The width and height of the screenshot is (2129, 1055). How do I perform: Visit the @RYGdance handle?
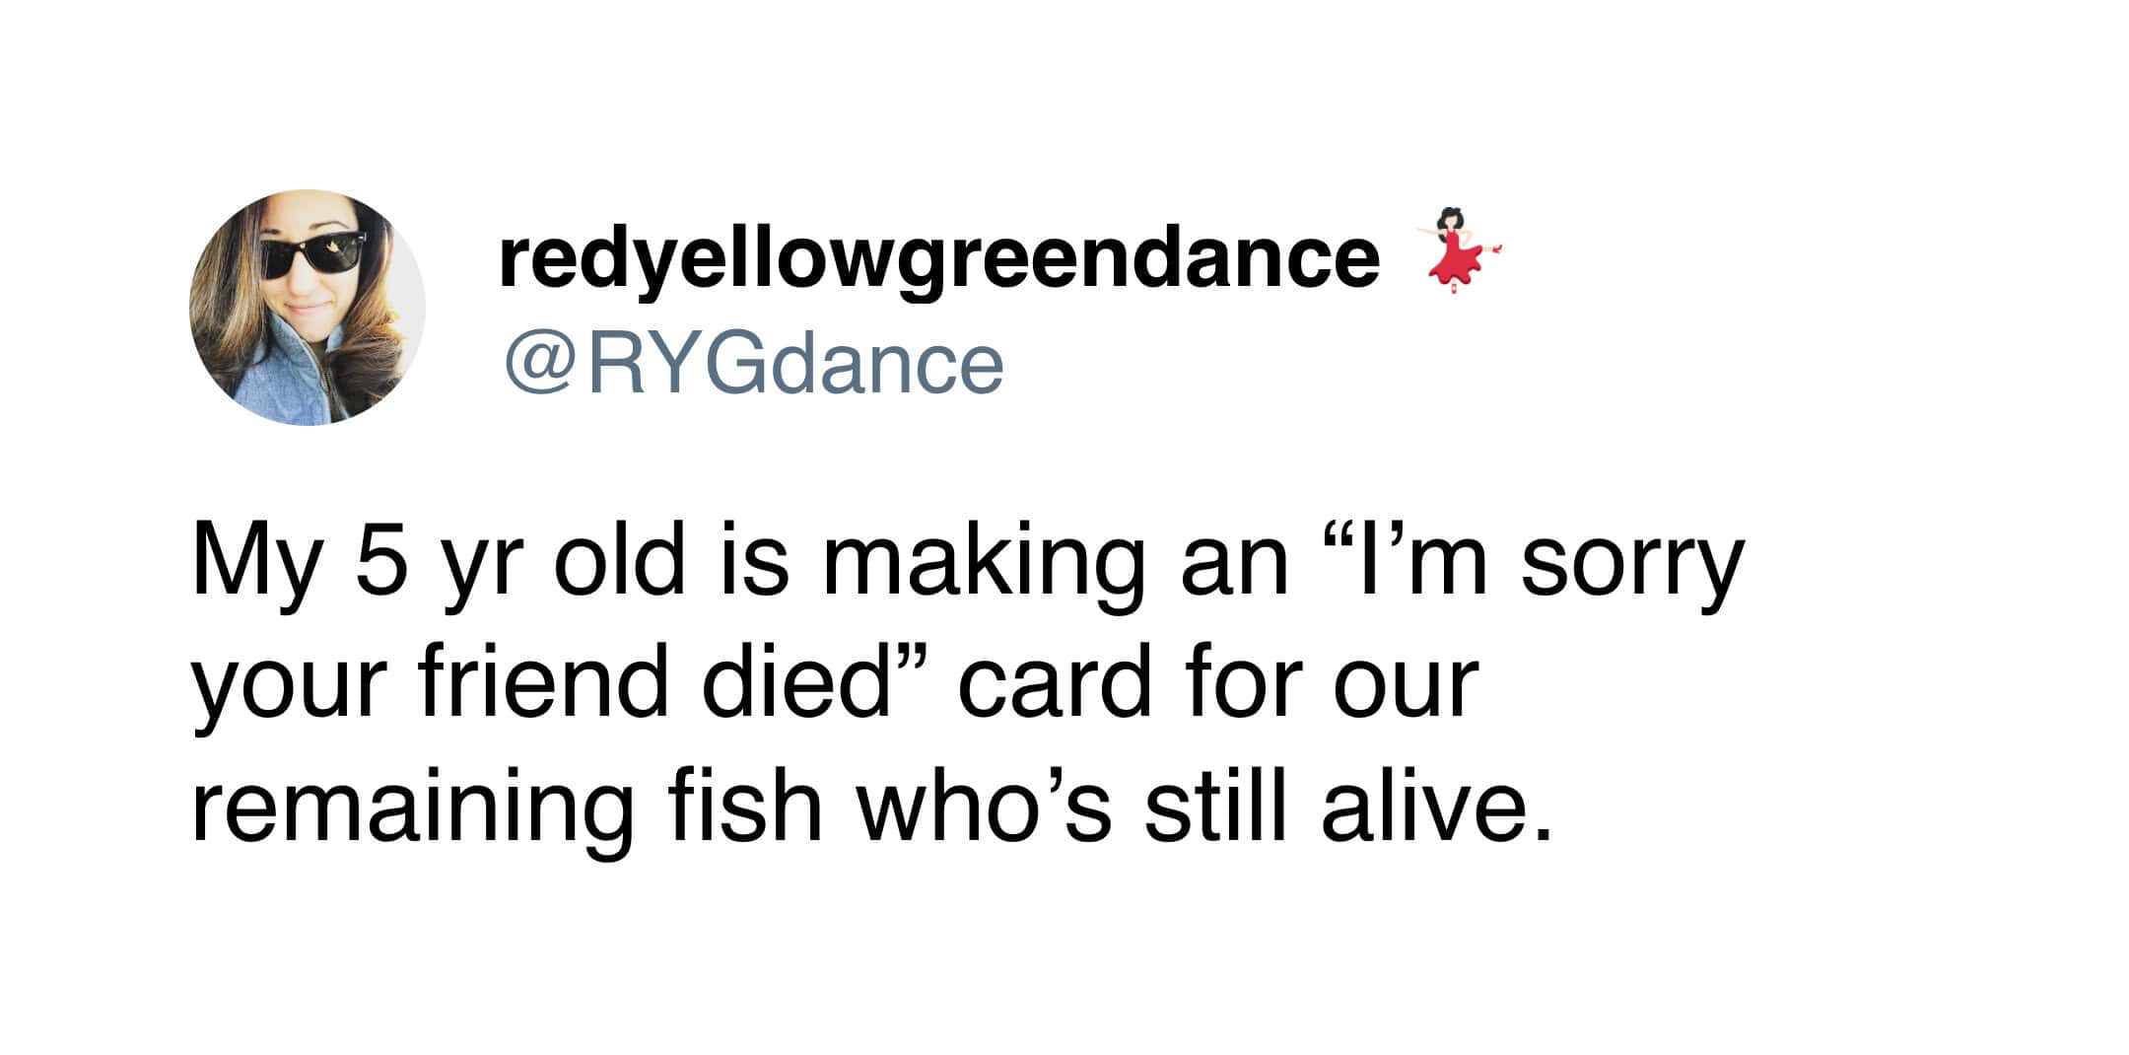(754, 365)
